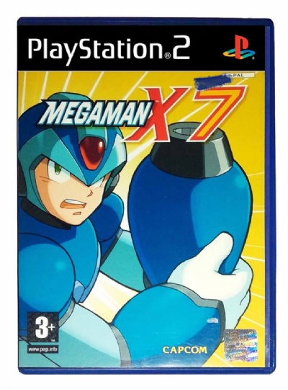Click the red gem on helmet

[92, 152]
